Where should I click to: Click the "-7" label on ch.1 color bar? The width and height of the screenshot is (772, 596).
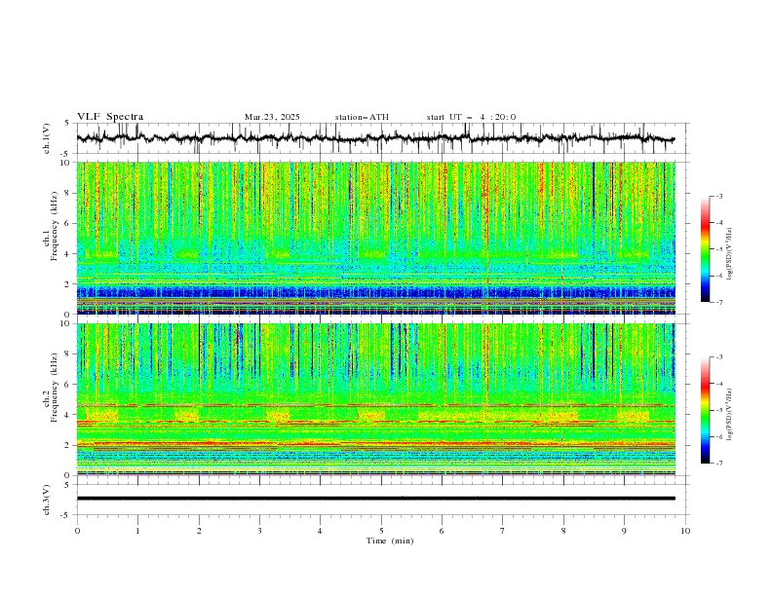(718, 303)
